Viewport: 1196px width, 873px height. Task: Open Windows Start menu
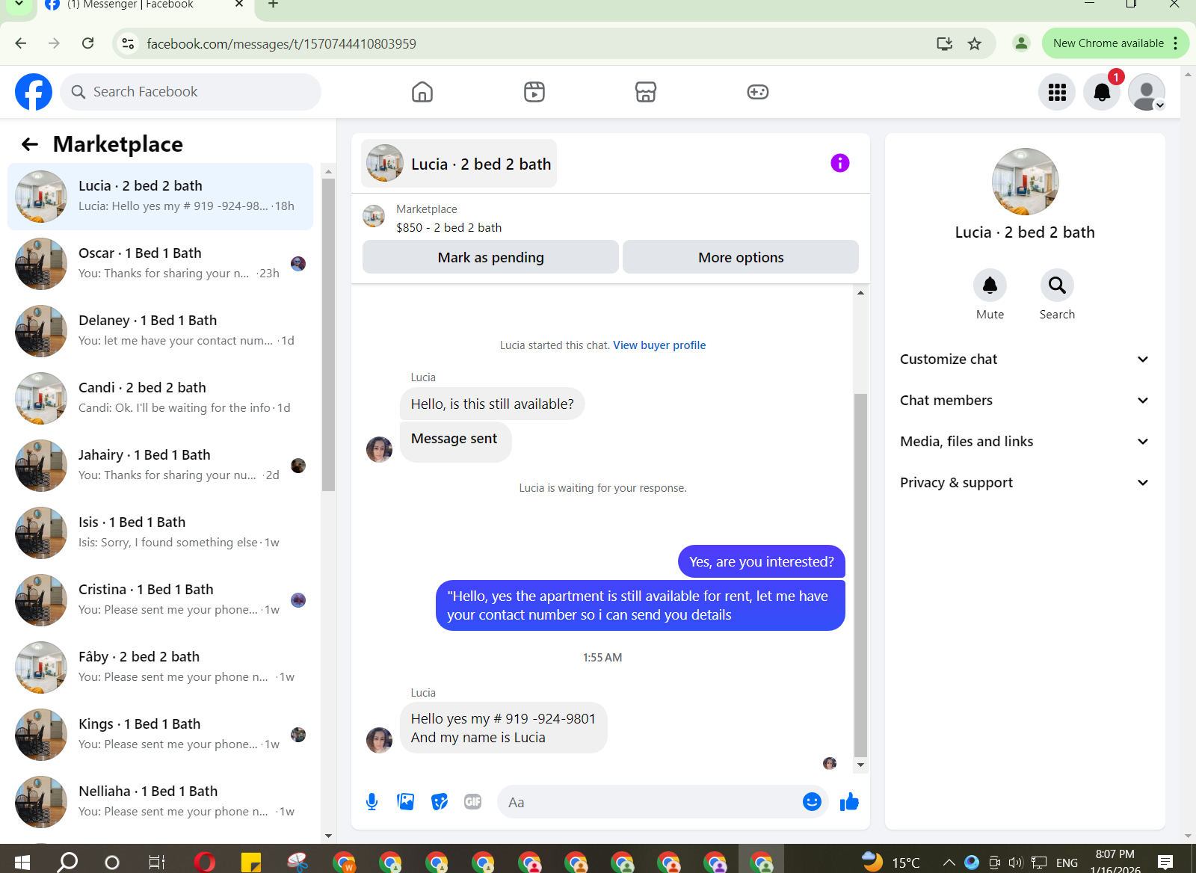point(22,863)
